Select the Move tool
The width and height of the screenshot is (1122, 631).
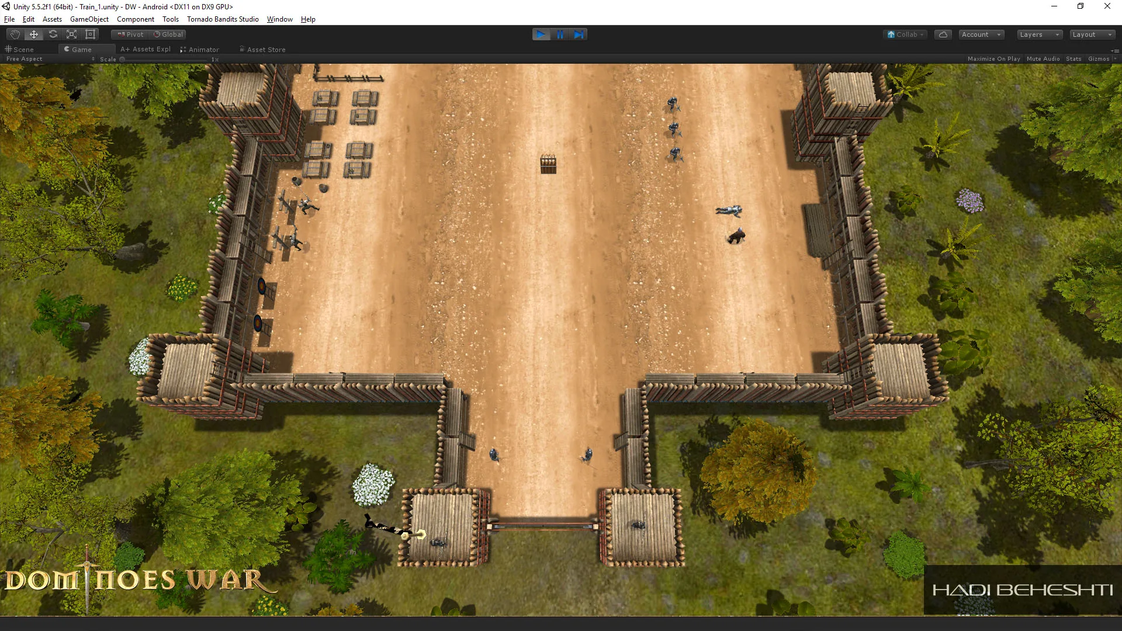pyautogui.click(x=34, y=34)
